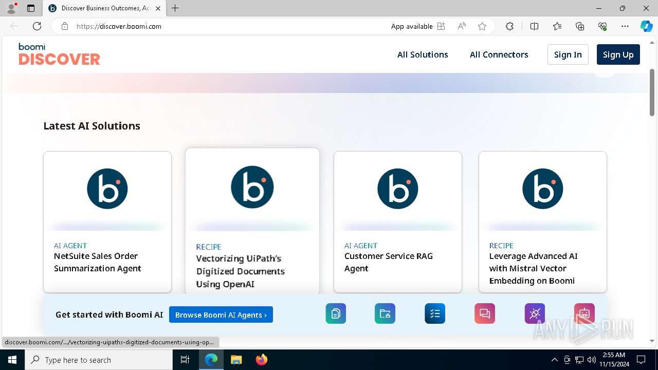
Task: Click the Mistral Vector Embedding card logo
Action: point(543,189)
